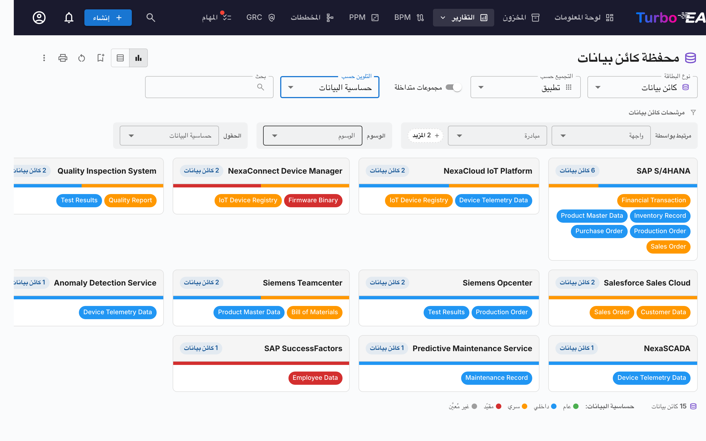Open the color-by data sensitivity dropdown
Image resolution: width=706 pixels, height=441 pixels.
pos(330,87)
